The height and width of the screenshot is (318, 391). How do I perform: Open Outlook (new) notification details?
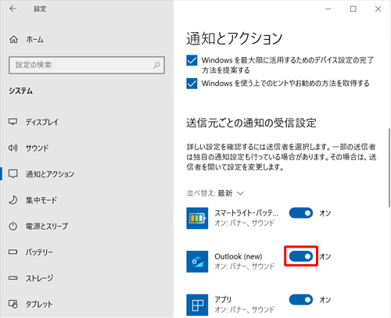click(x=245, y=261)
